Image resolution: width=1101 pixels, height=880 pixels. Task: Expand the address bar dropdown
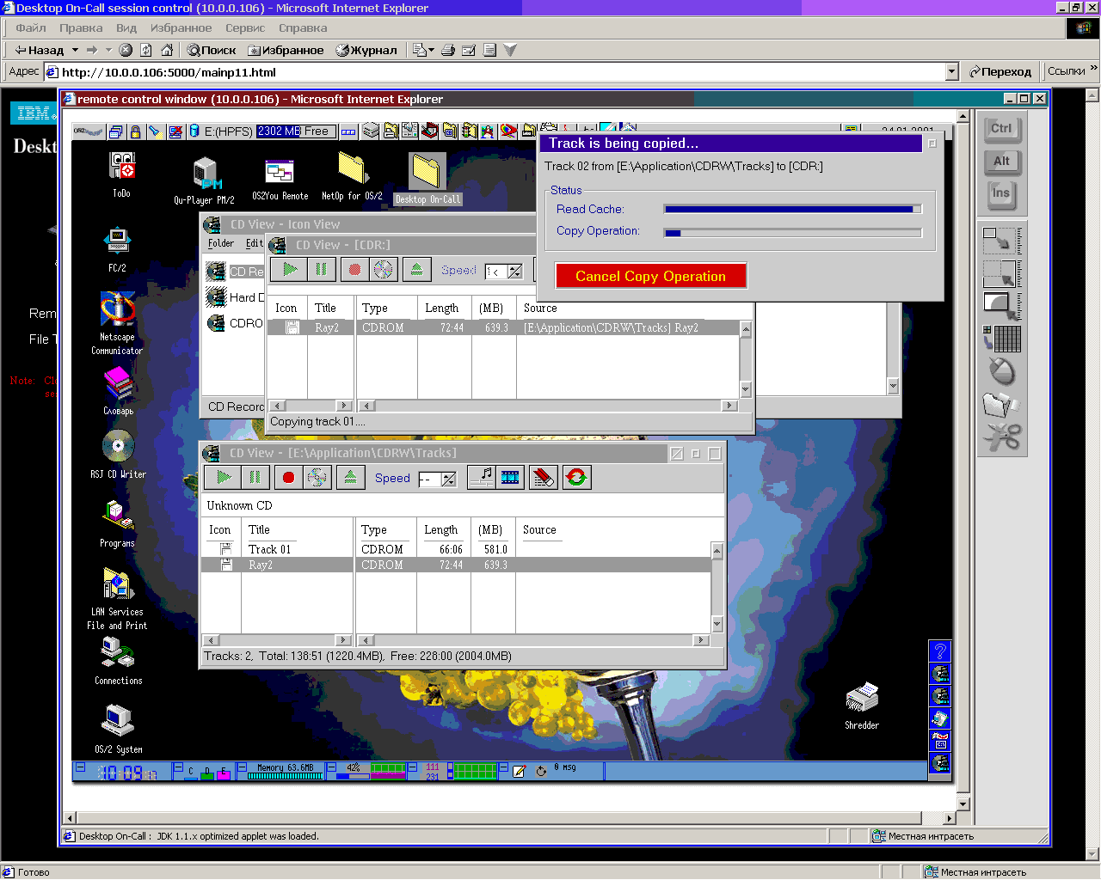tap(952, 72)
